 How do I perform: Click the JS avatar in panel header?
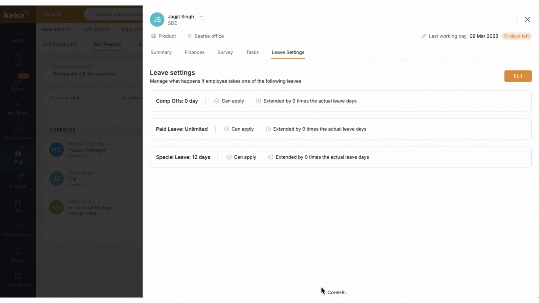tap(157, 20)
